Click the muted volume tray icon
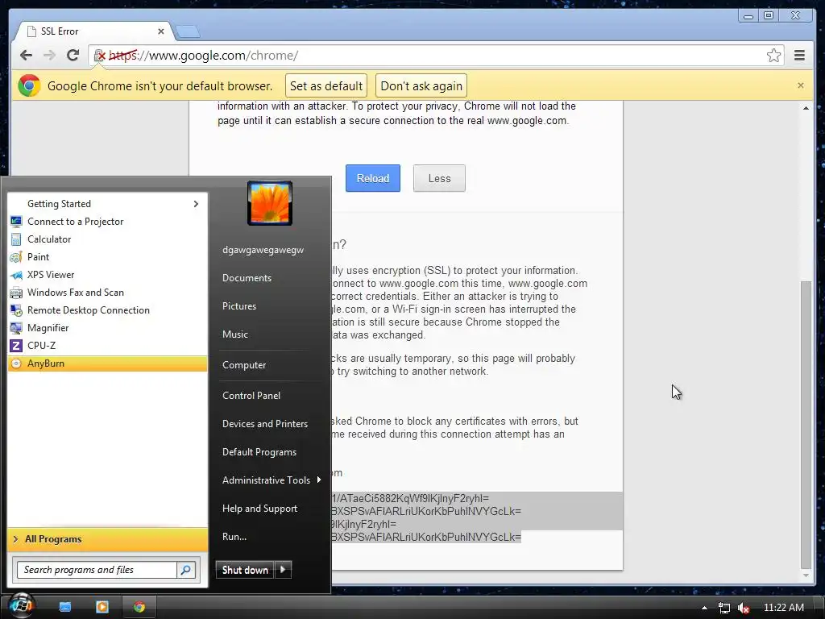The width and height of the screenshot is (825, 619). click(x=743, y=608)
